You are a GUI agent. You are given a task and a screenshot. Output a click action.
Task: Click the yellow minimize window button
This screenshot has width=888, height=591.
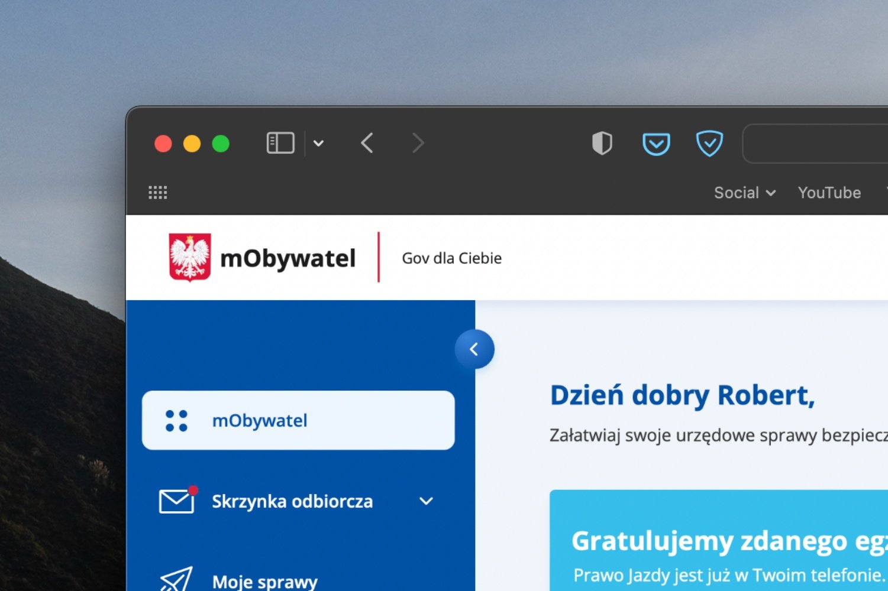click(192, 144)
